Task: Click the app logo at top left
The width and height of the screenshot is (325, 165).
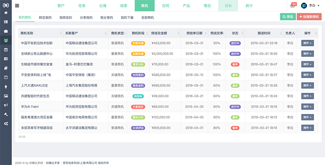Action: click(6, 5)
